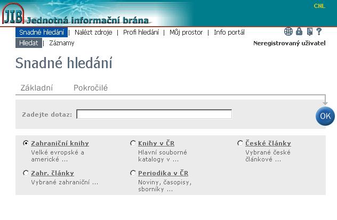Image resolution: width=337 pixels, height=220 pixels.
Task: Open the Info portál menu
Action: [229, 32]
